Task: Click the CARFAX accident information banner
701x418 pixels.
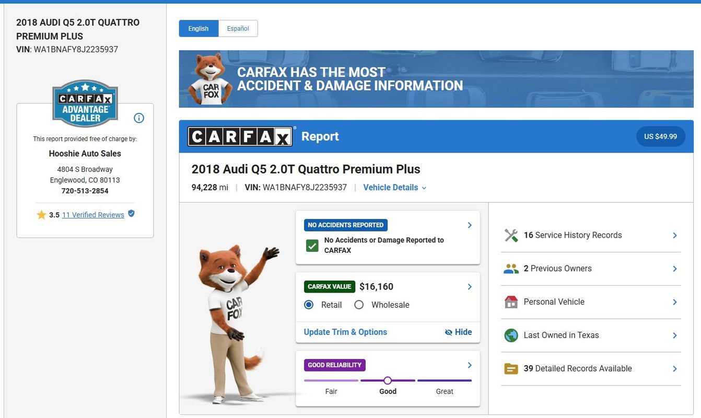Action: coord(436,79)
